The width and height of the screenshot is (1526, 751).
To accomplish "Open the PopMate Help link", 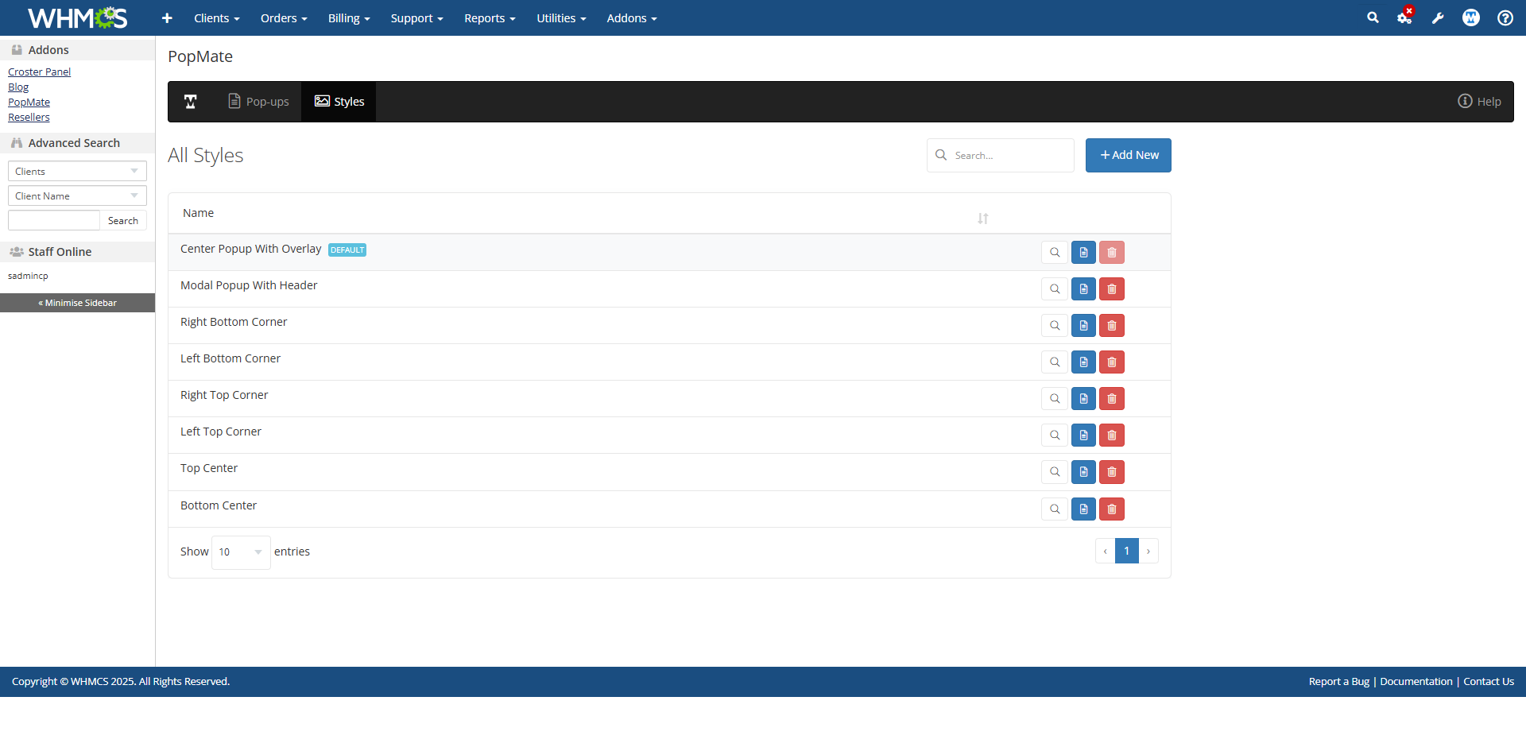I will point(1479,101).
